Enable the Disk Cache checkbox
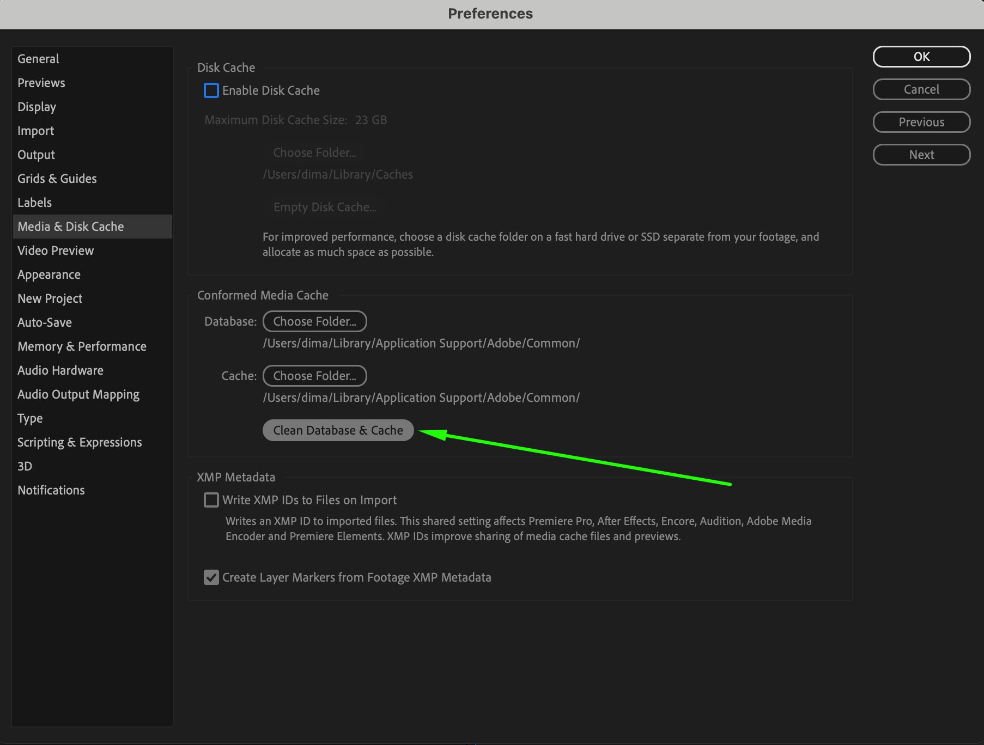 [x=211, y=90]
